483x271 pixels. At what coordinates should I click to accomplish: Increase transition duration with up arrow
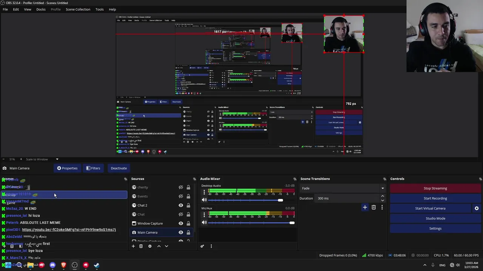click(x=382, y=196)
